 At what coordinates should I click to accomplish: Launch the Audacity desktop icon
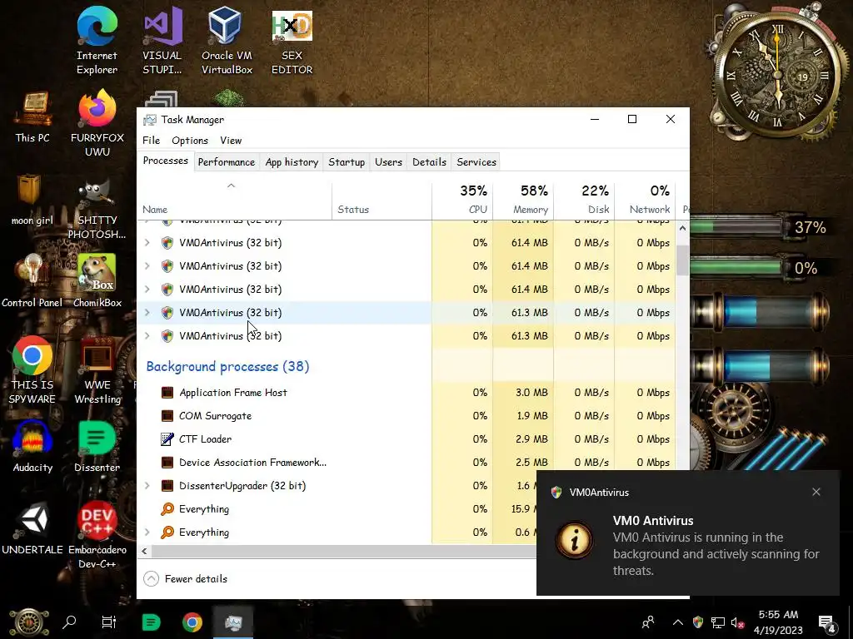point(32,447)
